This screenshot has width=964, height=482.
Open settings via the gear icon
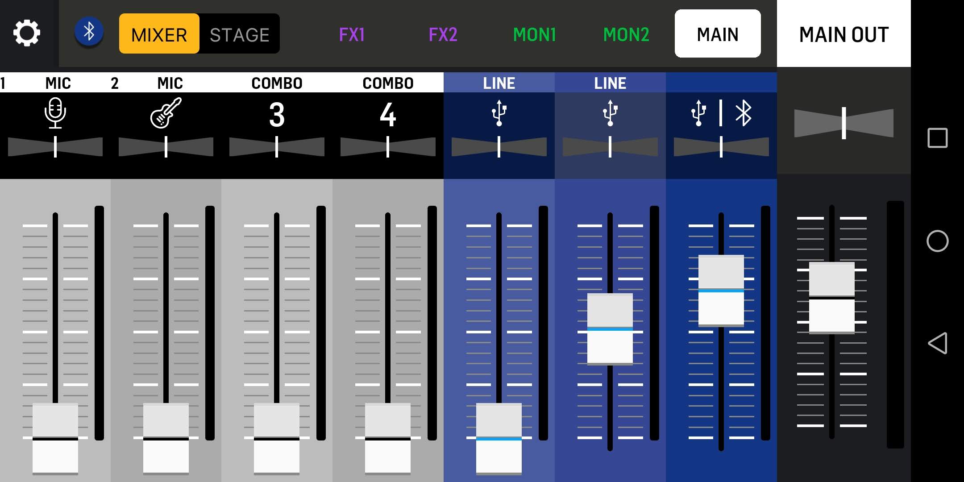(27, 33)
